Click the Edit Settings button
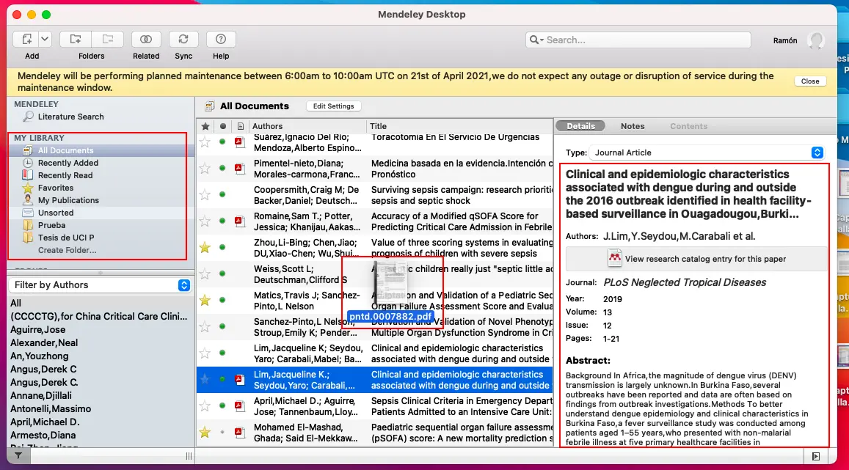 (x=333, y=106)
